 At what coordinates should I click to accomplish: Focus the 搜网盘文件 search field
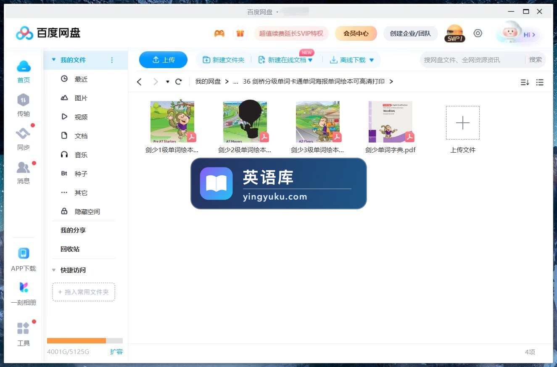tap(472, 60)
